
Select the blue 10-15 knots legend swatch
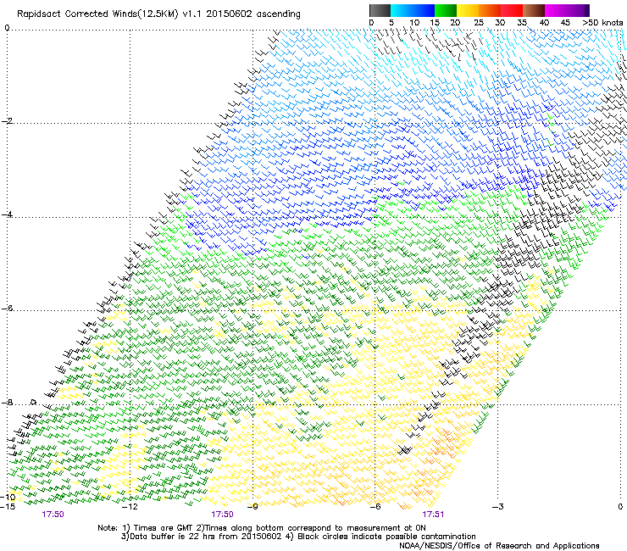[x=424, y=10]
